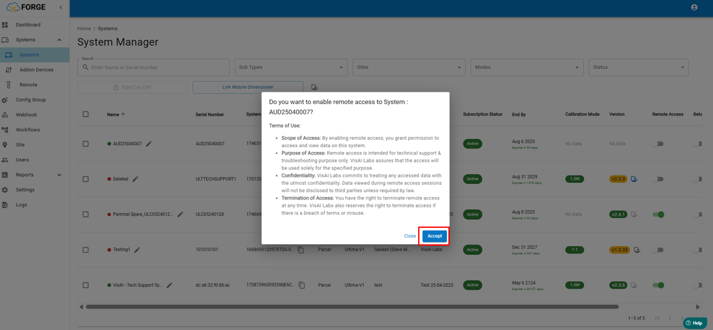Click into the Search name or serial field
Image resolution: width=713 pixels, height=330 pixels.
pos(153,67)
